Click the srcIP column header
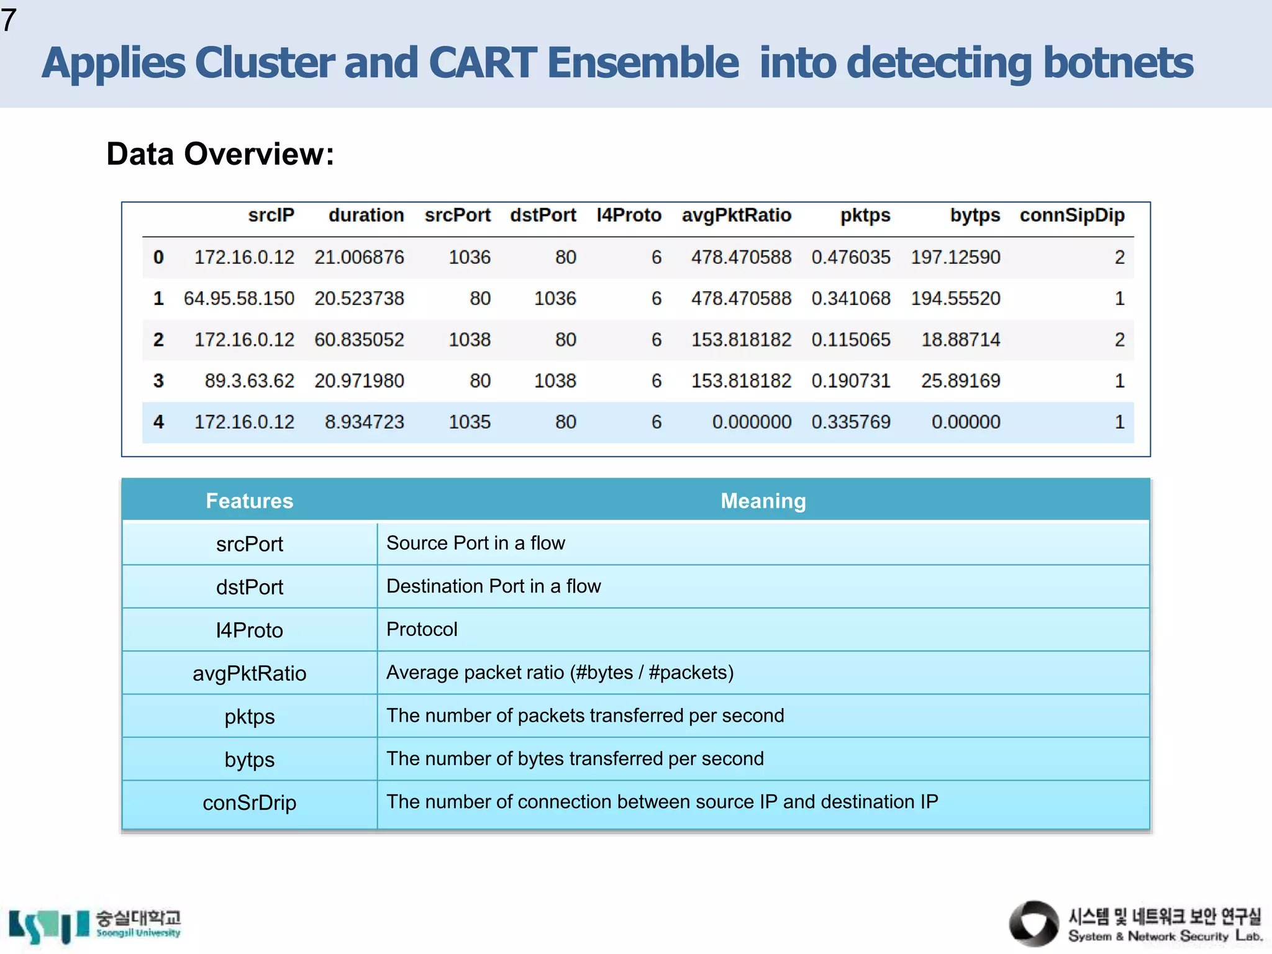The width and height of the screenshot is (1272, 954). (x=271, y=216)
